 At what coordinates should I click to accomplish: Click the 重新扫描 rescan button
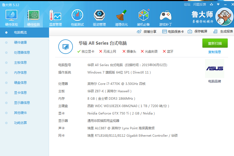(215, 43)
